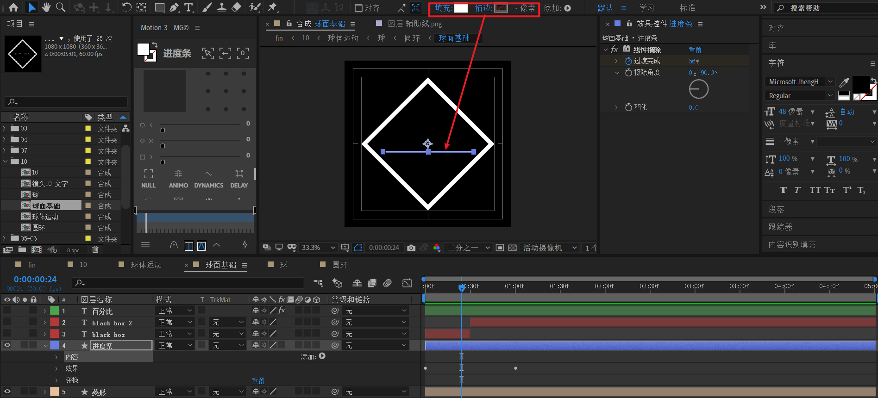Open the eyedropper in Character panel
This screenshot has height=398, width=878.
(844, 82)
